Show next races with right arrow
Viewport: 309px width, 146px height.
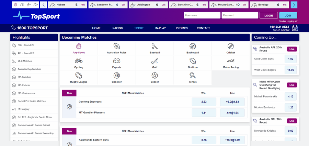coord(294,5)
